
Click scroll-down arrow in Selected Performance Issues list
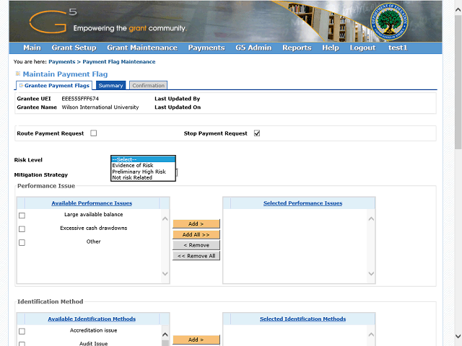(x=370, y=274)
